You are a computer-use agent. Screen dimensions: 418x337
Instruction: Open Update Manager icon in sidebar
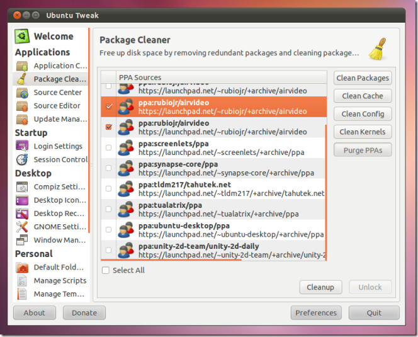[x=22, y=119]
